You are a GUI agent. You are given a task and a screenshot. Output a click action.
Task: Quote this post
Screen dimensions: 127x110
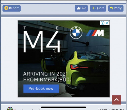98,8
